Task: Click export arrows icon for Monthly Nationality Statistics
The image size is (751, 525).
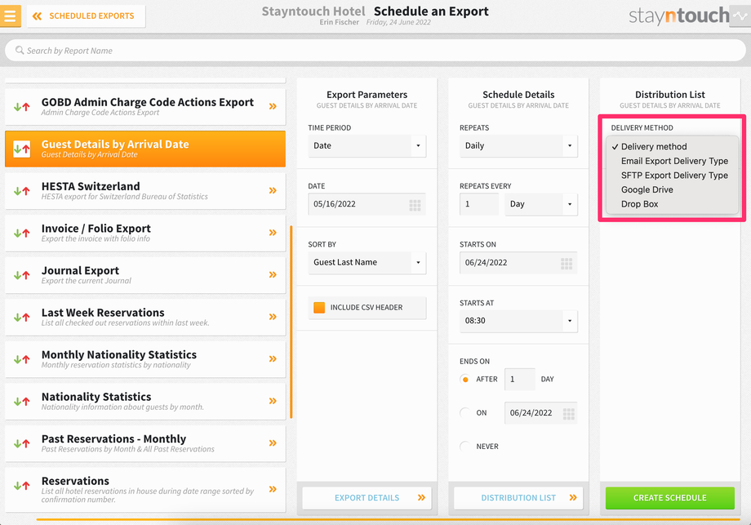Action: point(21,359)
